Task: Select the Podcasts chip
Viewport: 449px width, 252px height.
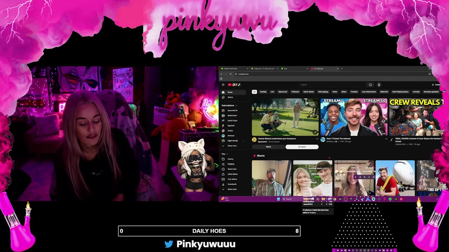Action: [x=295, y=92]
